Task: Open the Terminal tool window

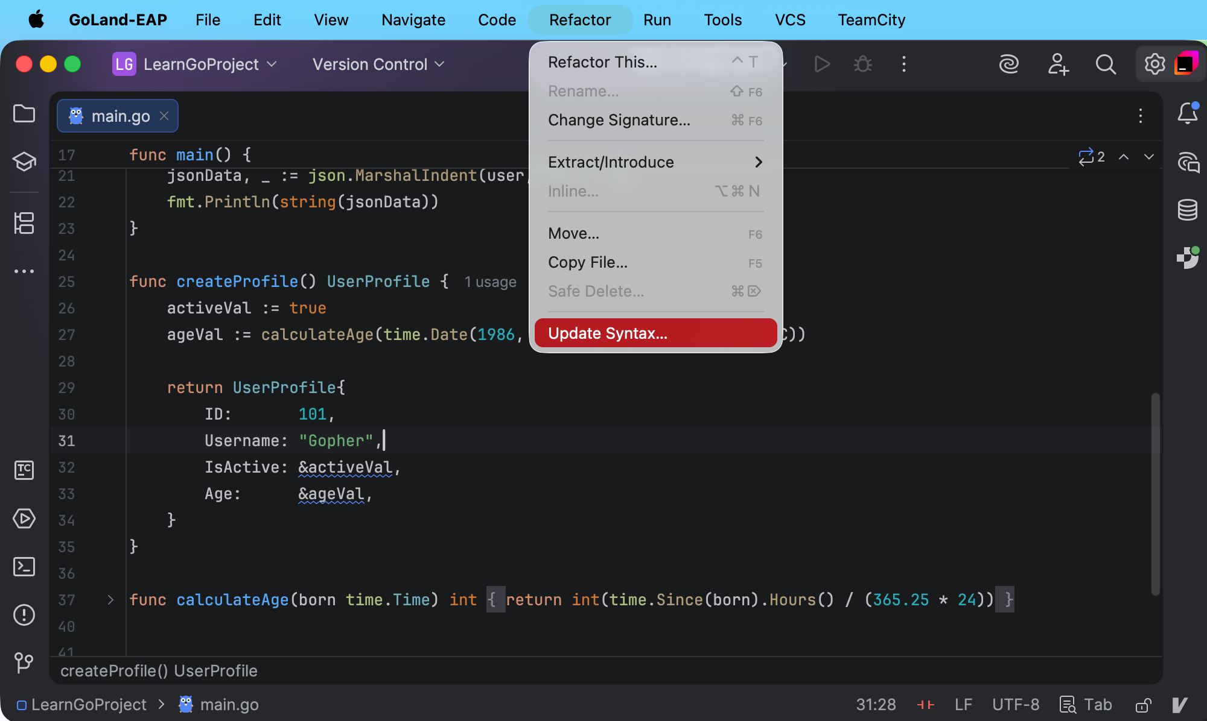Action: pyautogui.click(x=24, y=567)
